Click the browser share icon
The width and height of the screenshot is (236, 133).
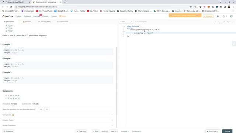tap(191, 7)
